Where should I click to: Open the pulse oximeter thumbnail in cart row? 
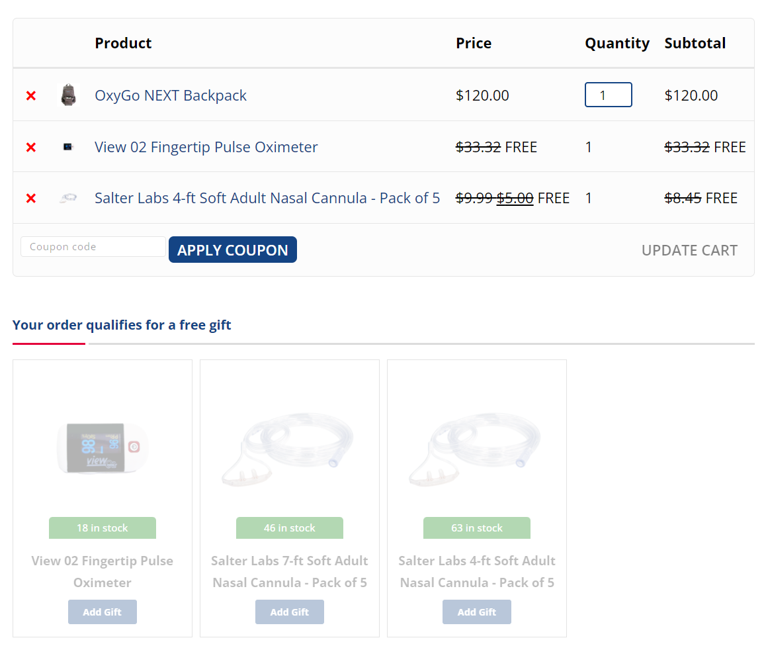tap(68, 146)
